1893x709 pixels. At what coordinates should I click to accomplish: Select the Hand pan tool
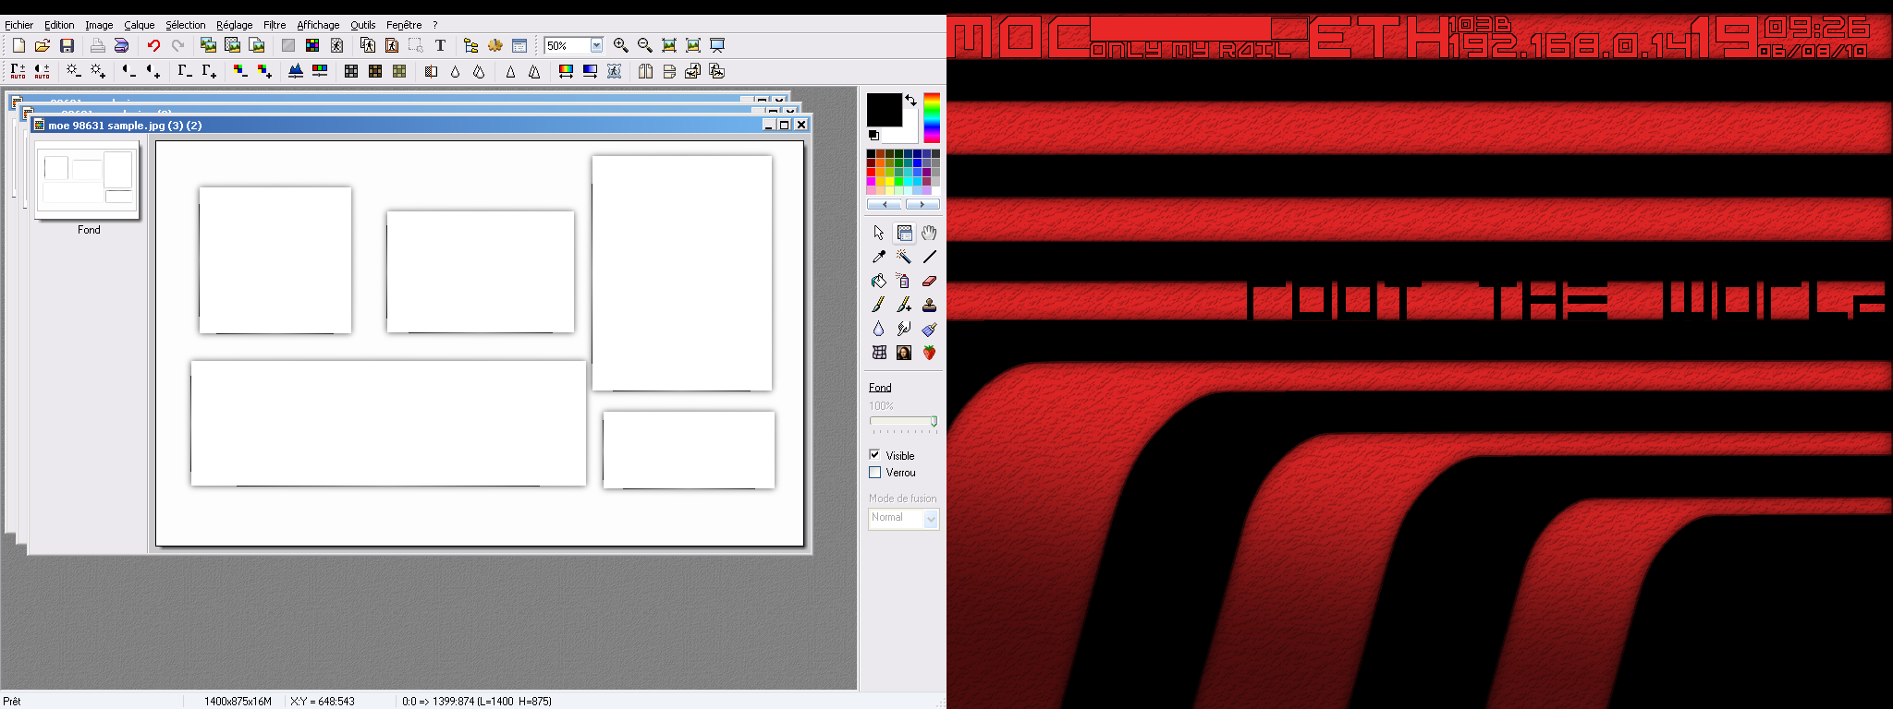(929, 233)
